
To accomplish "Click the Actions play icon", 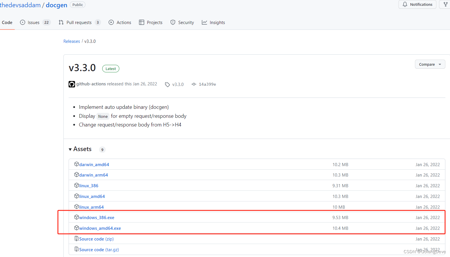I will (x=111, y=22).
